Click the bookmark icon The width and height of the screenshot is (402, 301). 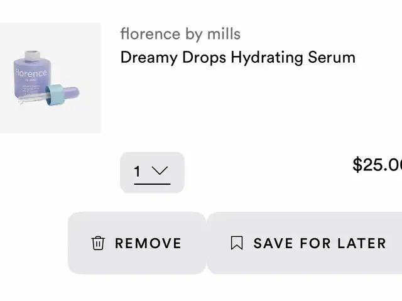click(x=237, y=243)
